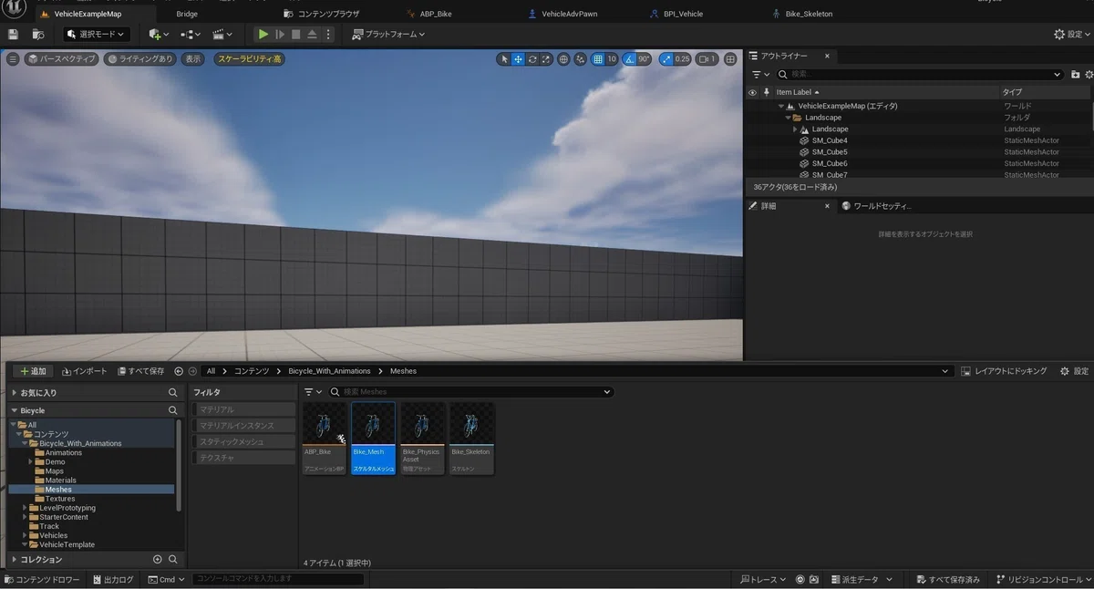
Task: Click Outliner create new folder icon
Action: click(x=1076, y=74)
